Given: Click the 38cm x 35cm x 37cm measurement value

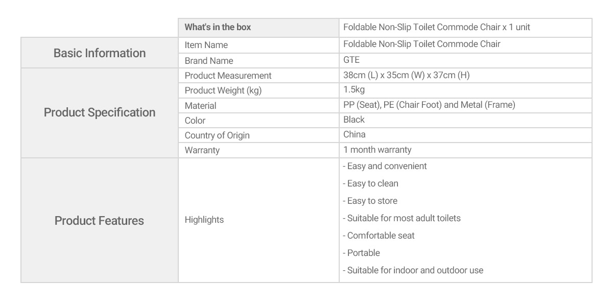Looking at the screenshot, I should pos(407,75).
